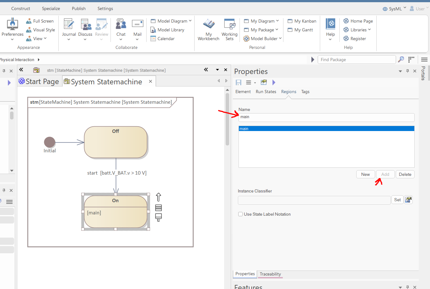Expand the Model Builder dropdown
Viewport: 430px width, 289px height.
(280, 39)
